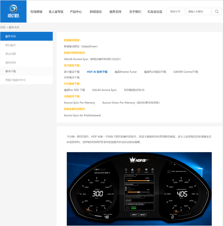Open the HOF AI 软件下载 link

(x=97, y=72)
